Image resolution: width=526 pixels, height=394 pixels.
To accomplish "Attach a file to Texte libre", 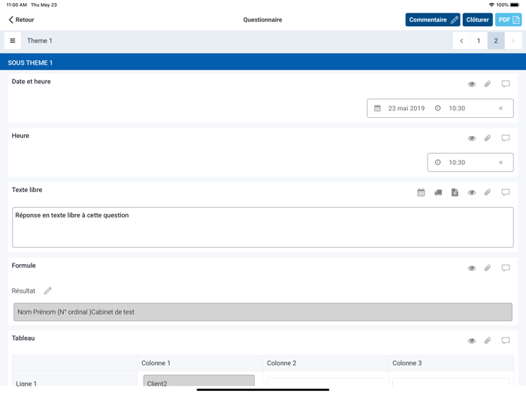I will (488, 192).
